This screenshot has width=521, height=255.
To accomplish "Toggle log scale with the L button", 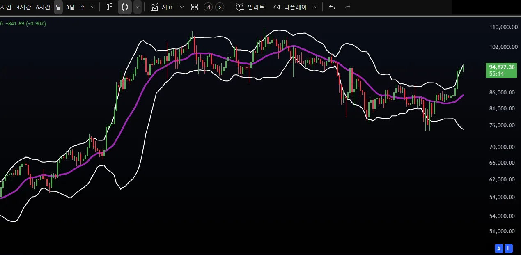I will coord(509,248).
